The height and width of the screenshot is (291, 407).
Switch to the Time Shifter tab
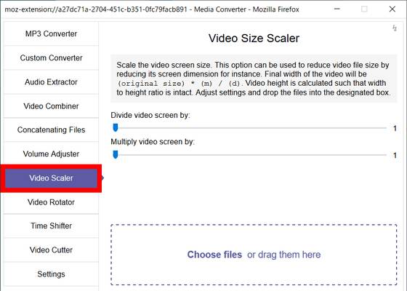click(x=51, y=226)
